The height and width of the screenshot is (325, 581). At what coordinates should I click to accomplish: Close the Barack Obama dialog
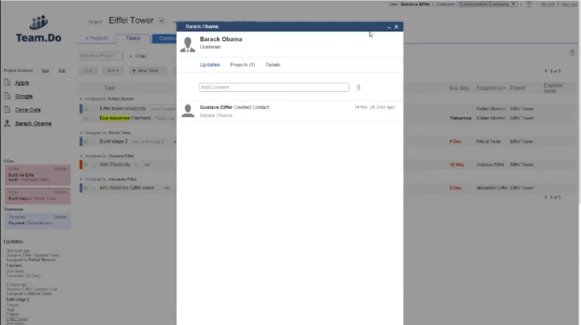coord(396,27)
